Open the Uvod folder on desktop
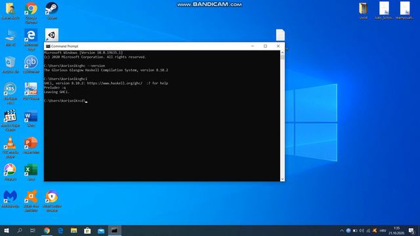Viewport: 420px width, 236px height. click(x=363, y=10)
